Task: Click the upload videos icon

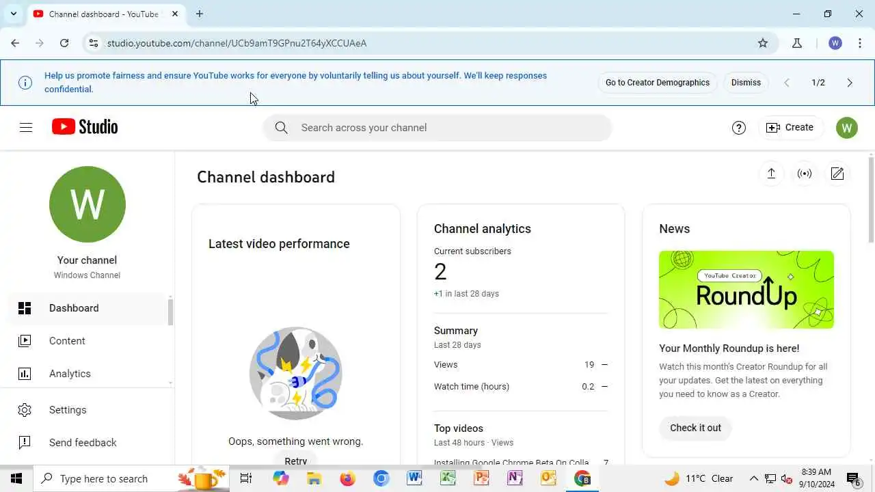Action: [x=771, y=174]
